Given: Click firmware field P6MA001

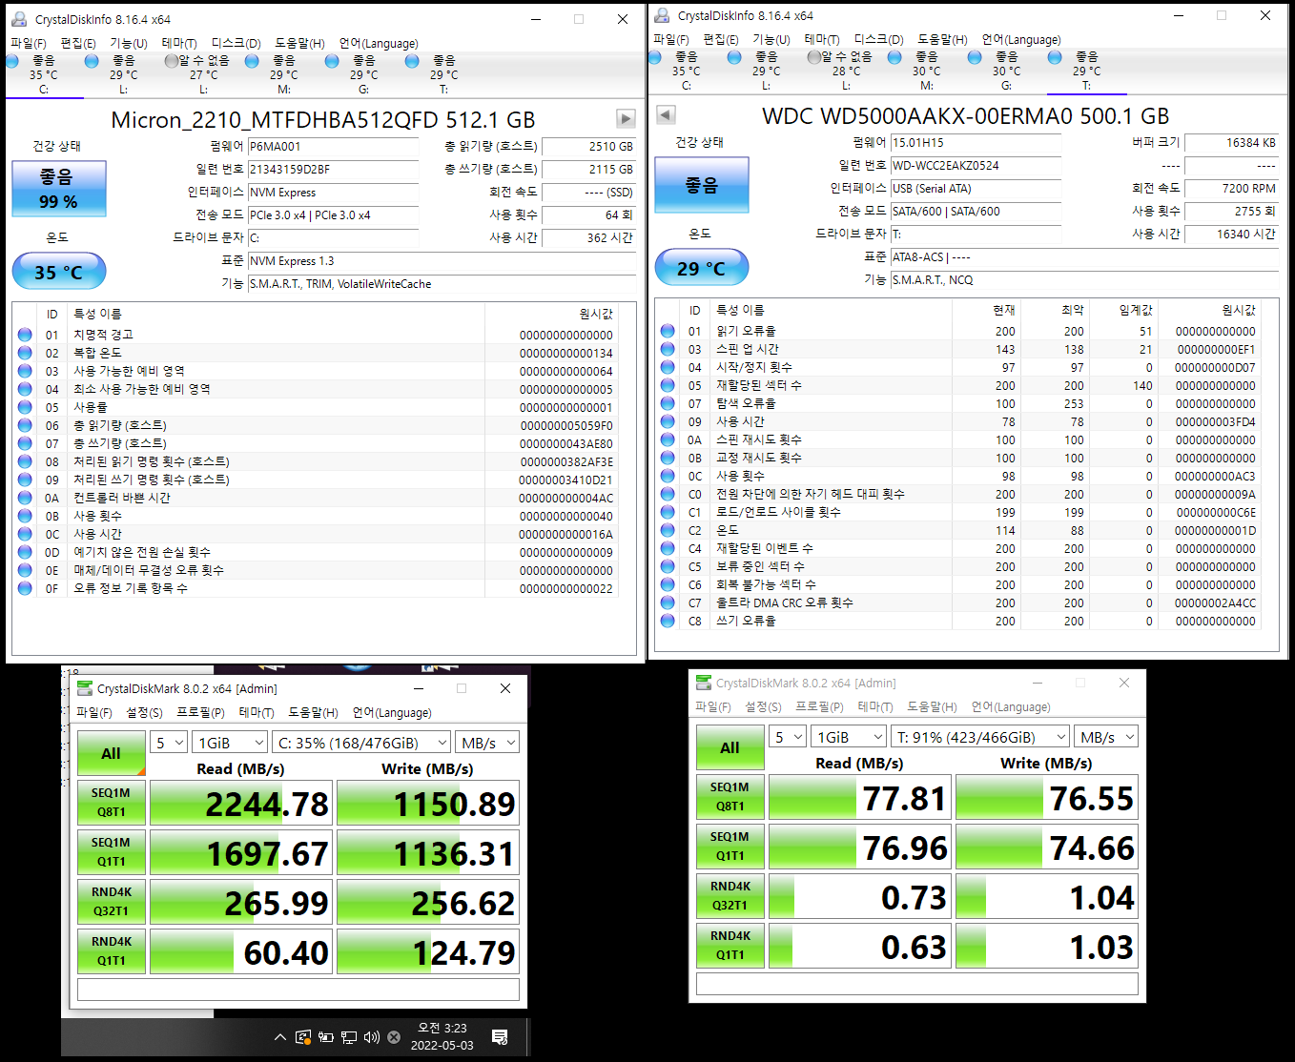Looking at the screenshot, I should (333, 147).
